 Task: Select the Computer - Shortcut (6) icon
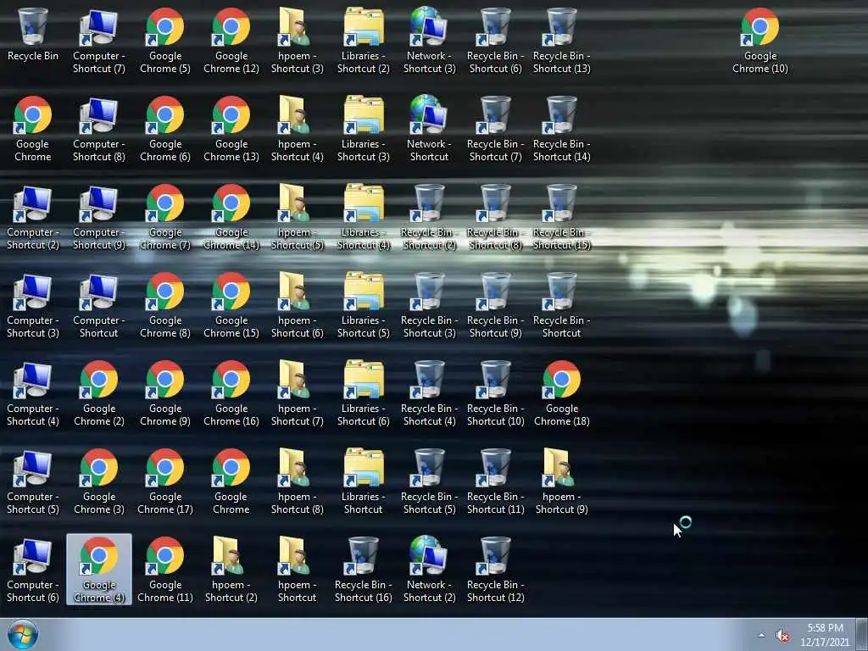coord(33,569)
